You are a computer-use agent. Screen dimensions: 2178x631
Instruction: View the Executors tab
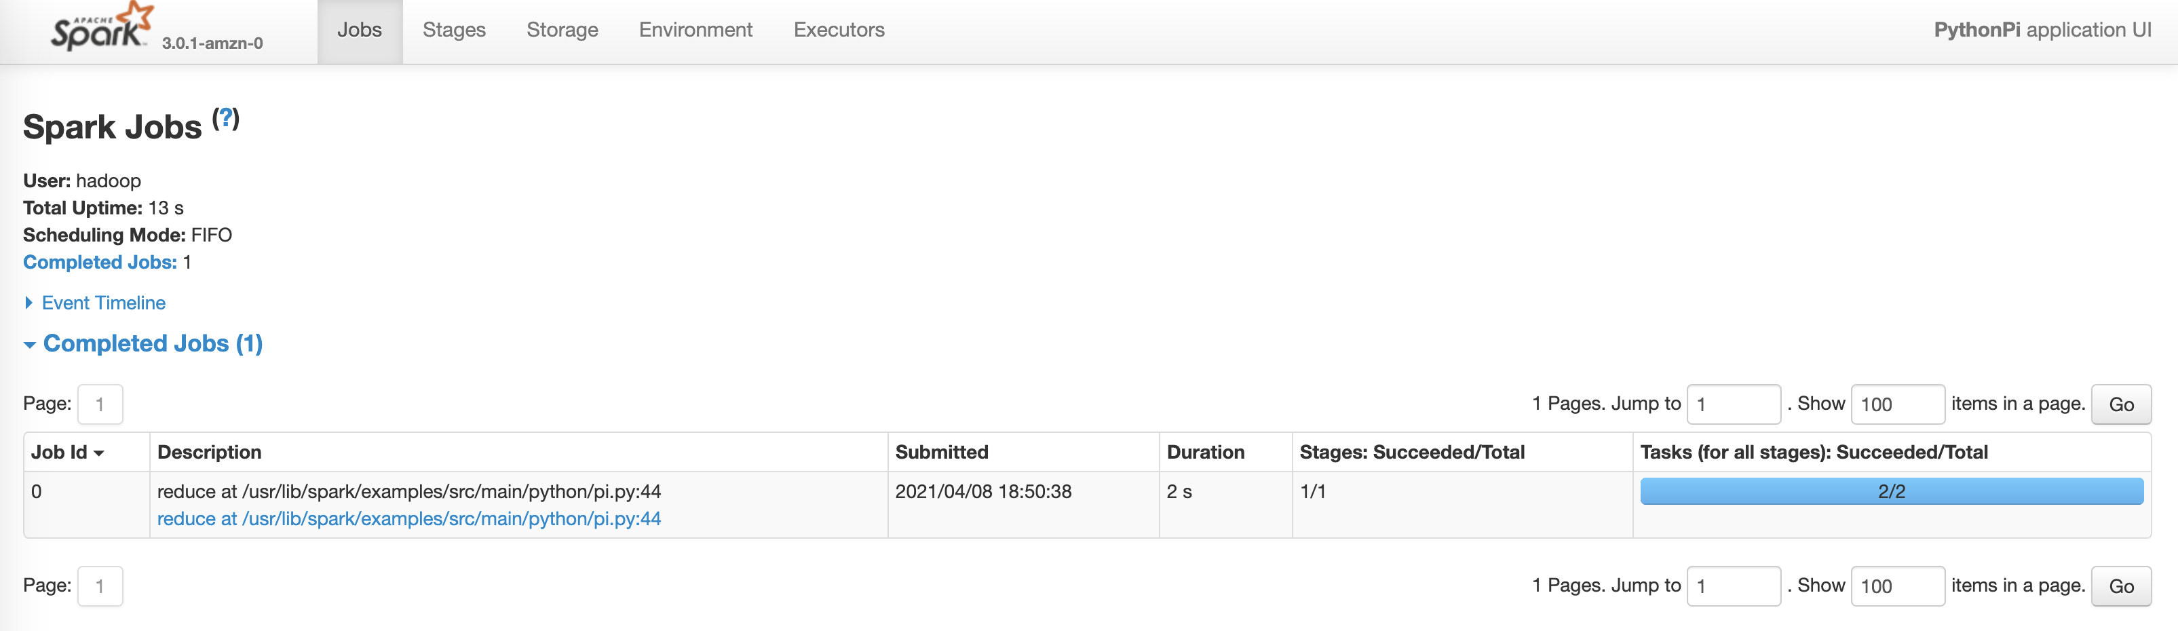pos(839,31)
